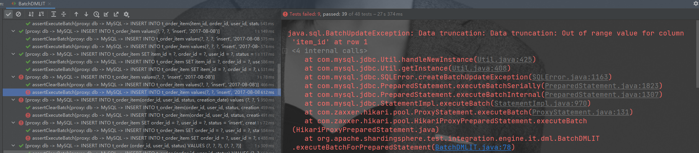
Task: Go to previous failed test arrow
Action: point(76,14)
